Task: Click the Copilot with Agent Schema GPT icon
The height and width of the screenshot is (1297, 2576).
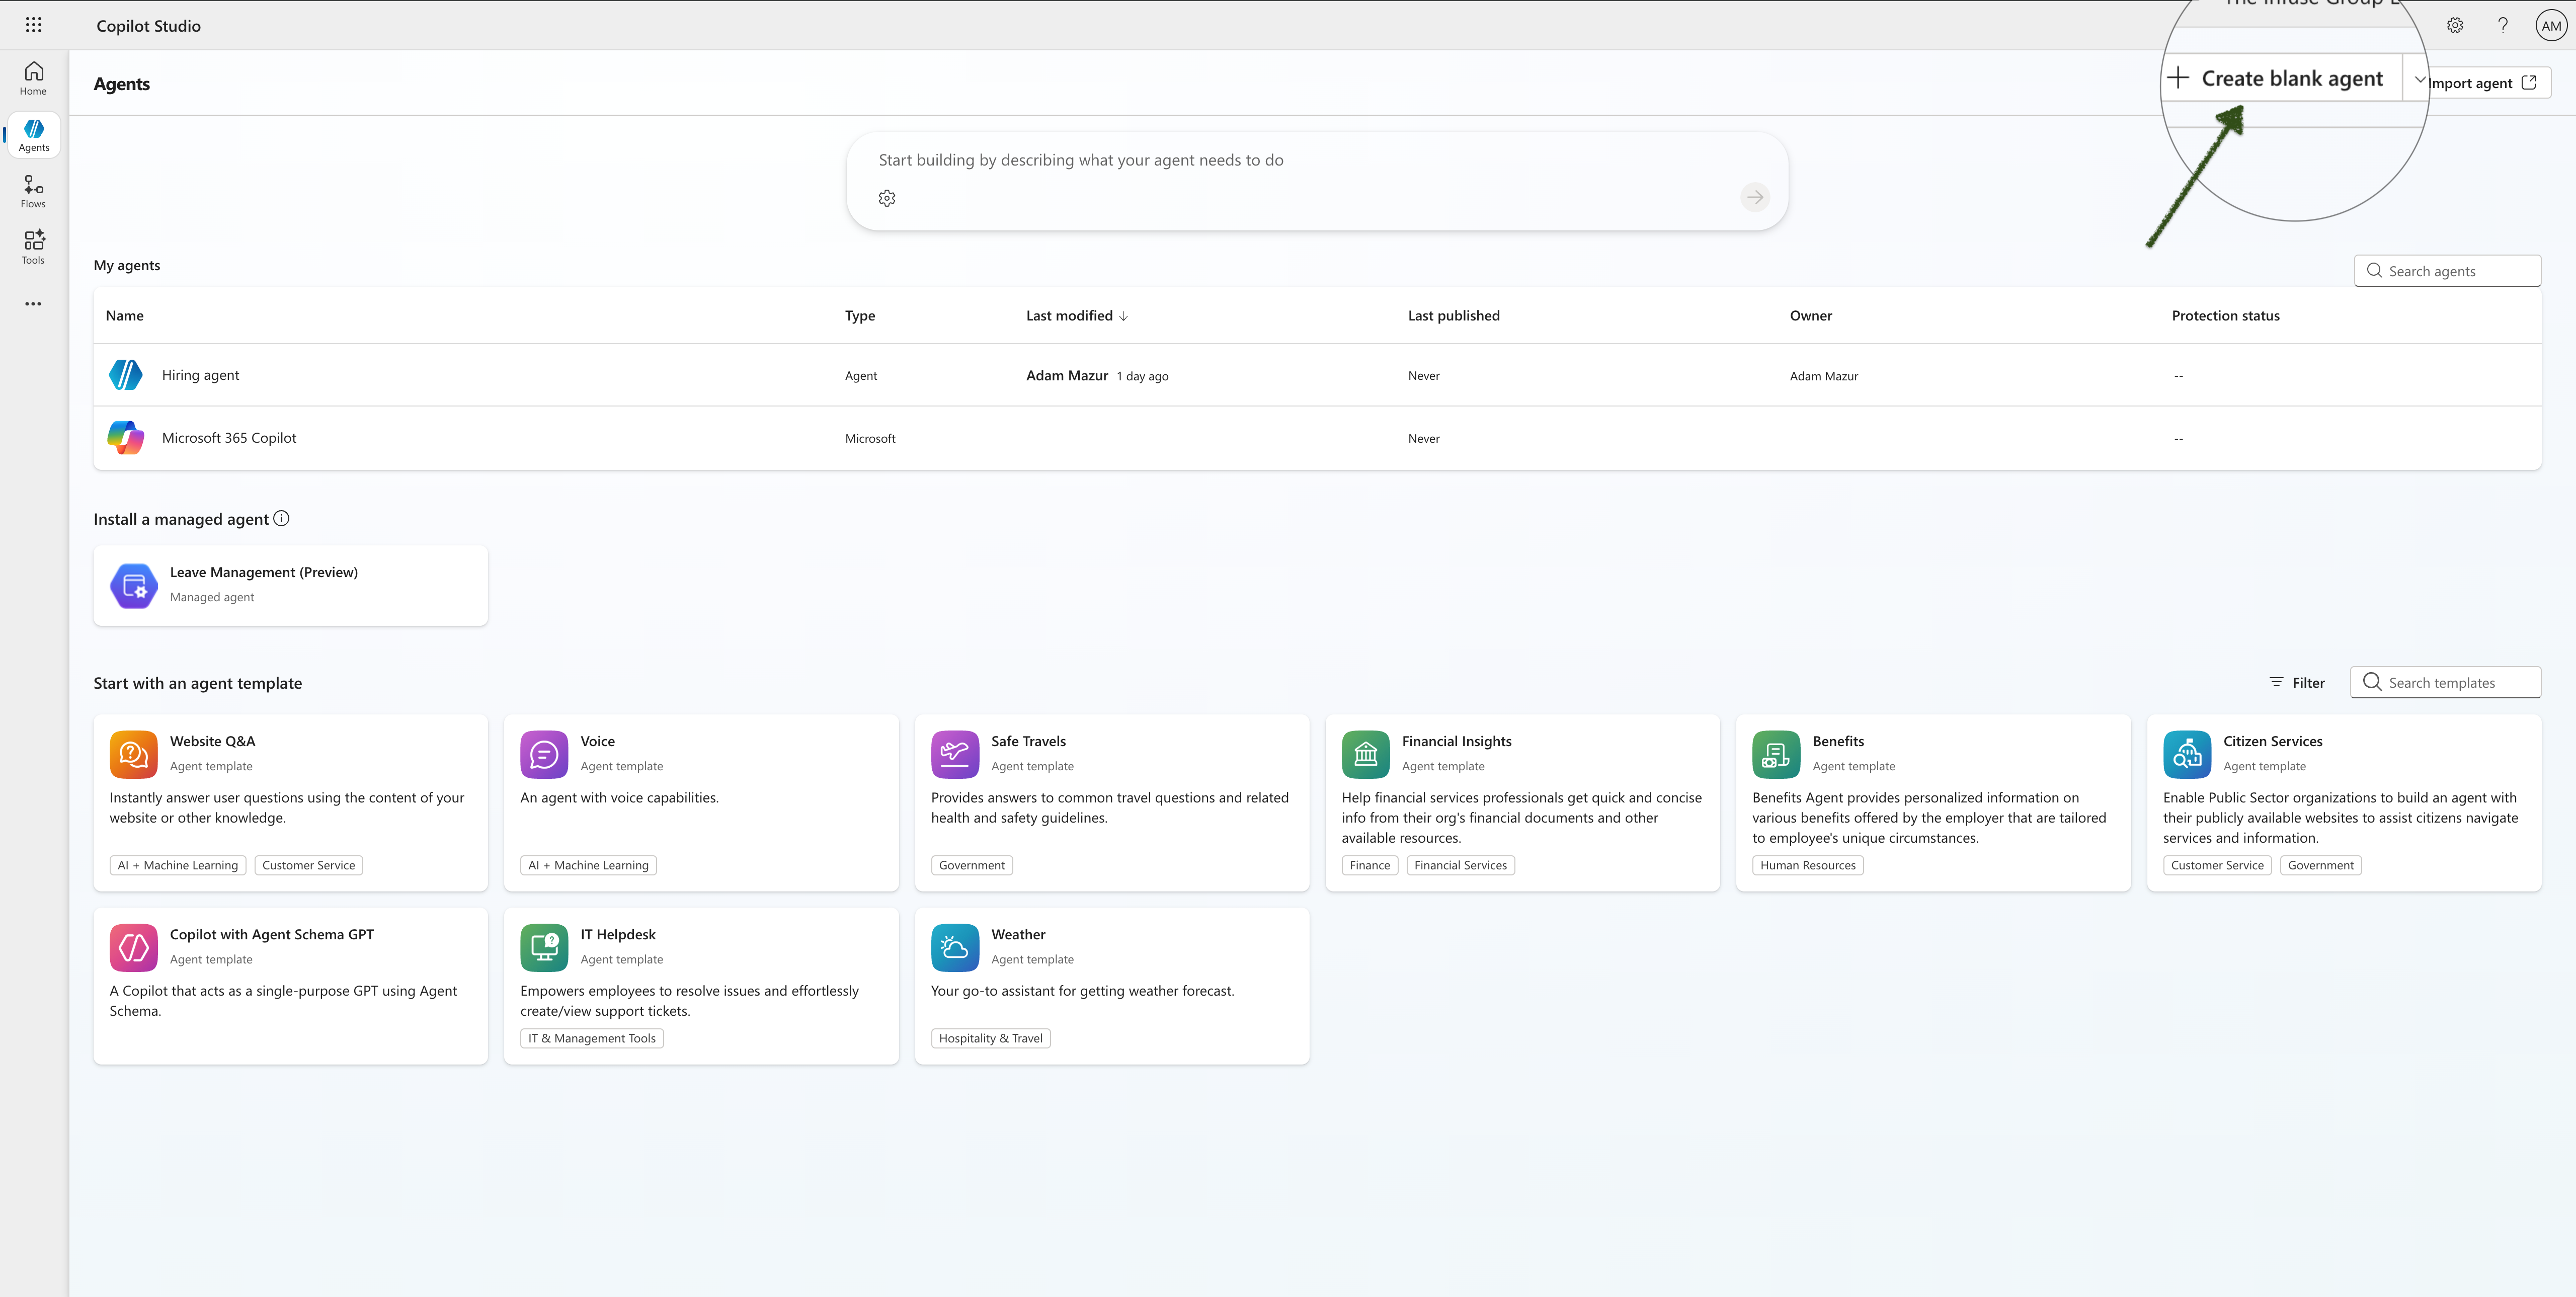Action: [x=134, y=947]
